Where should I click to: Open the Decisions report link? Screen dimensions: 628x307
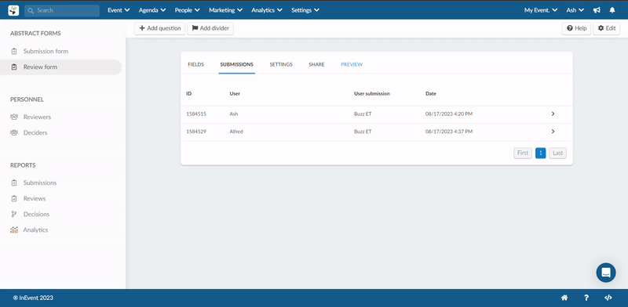36,215
